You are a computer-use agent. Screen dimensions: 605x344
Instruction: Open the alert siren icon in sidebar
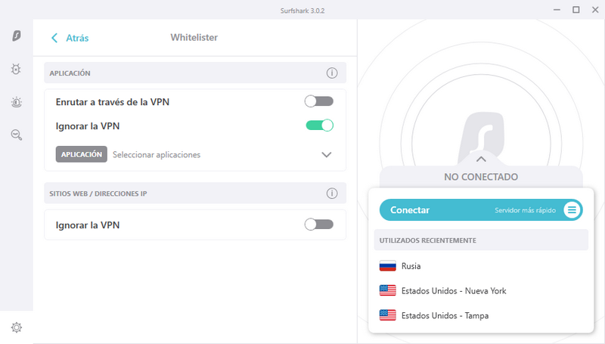[x=16, y=102]
